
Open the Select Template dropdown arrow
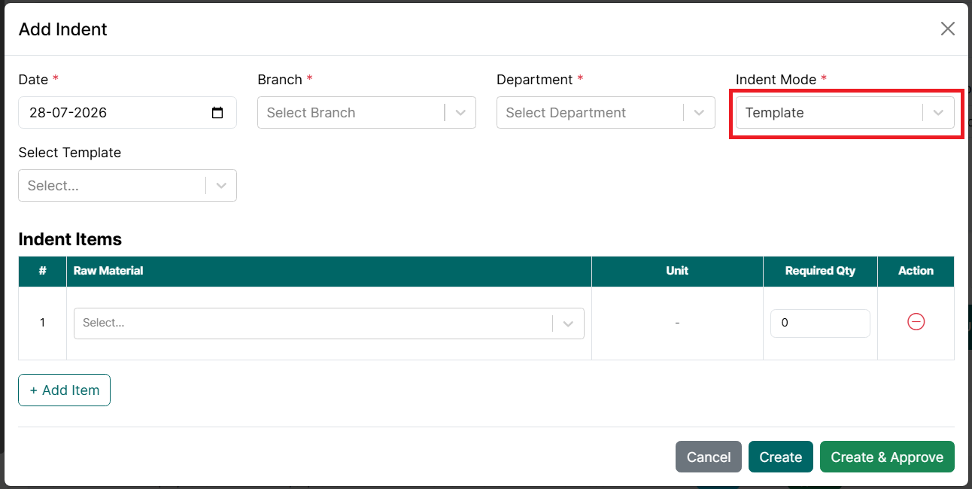tap(221, 186)
